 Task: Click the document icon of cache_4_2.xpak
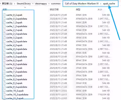(x=4, y=45)
